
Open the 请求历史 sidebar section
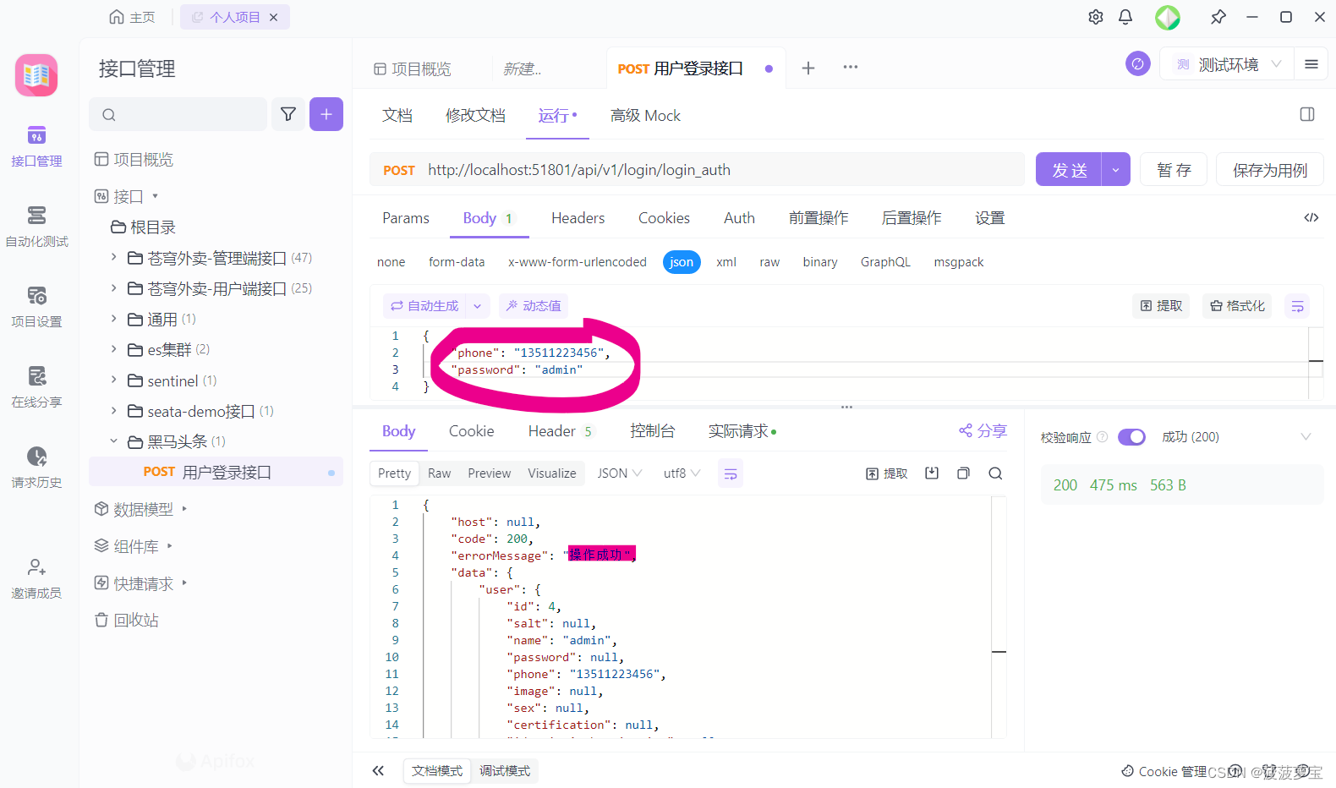coord(36,468)
